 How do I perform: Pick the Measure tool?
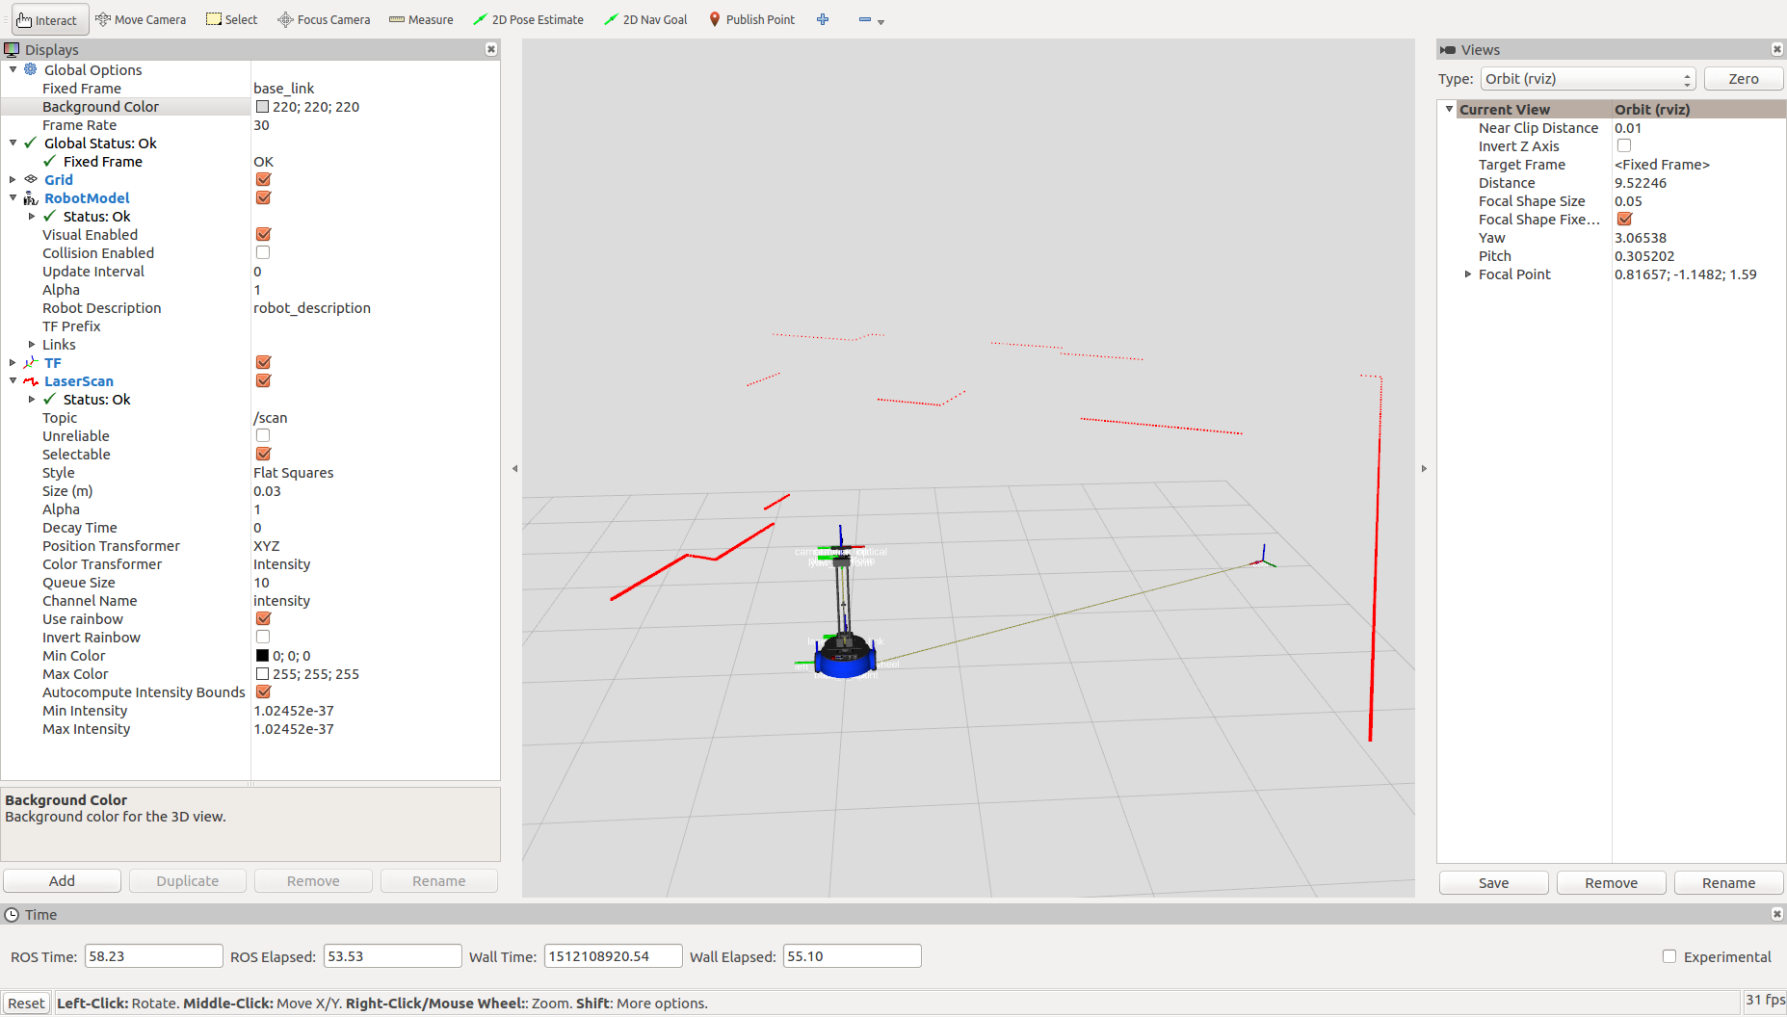[421, 19]
